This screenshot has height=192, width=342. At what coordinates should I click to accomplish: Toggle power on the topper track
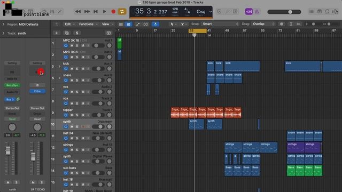(x=66, y=115)
